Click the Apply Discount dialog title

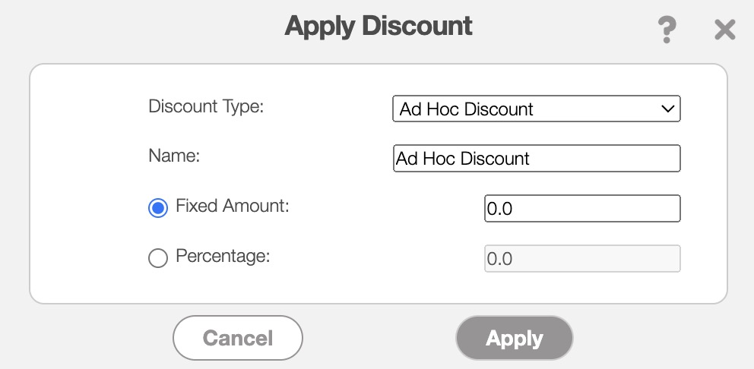[x=379, y=26]
